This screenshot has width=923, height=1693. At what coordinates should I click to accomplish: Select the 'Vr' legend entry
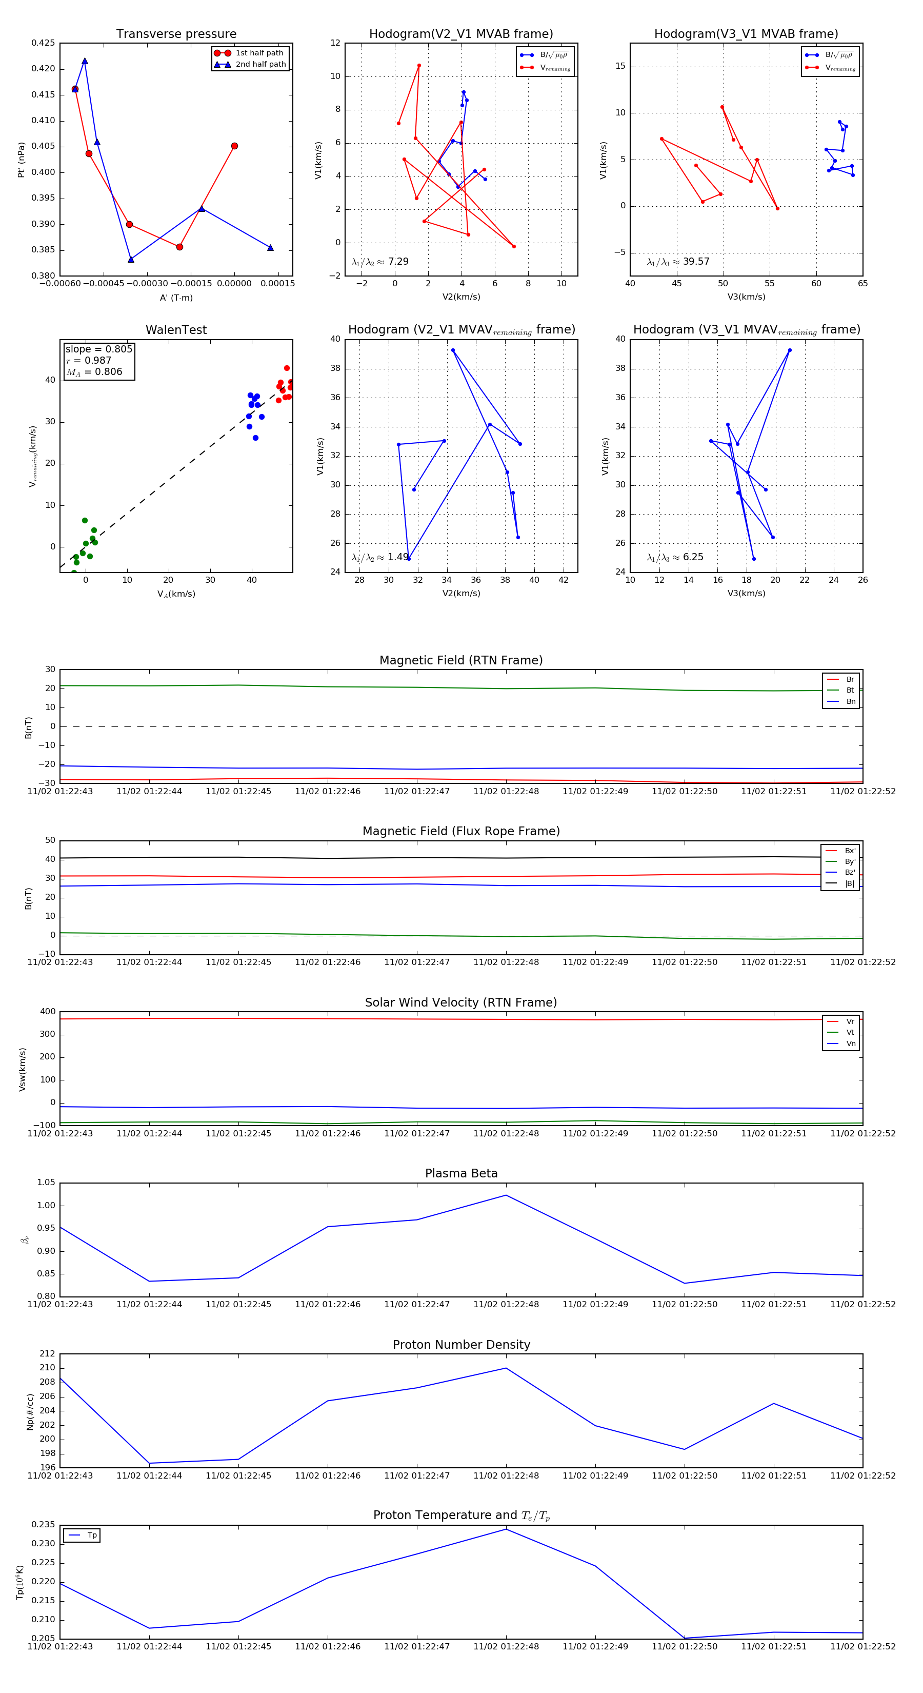[x=841, y=1022]
